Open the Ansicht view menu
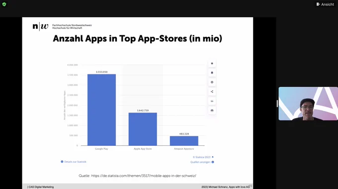338x189 pixels. click(325, 4)
